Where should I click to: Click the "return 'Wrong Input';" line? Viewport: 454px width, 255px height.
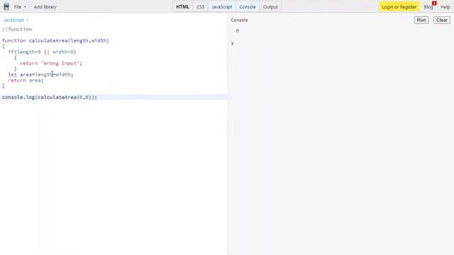pyautogui.click(x=51, y=63)
